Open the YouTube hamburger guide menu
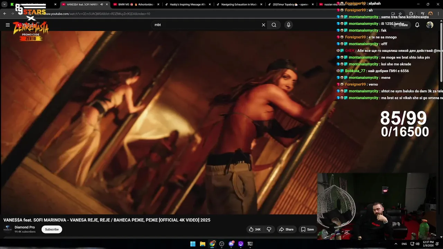Image resolution: width=443 pixels, height=249 pixels. 8,25
